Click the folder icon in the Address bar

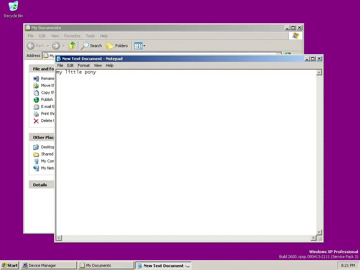coord(46,56)
